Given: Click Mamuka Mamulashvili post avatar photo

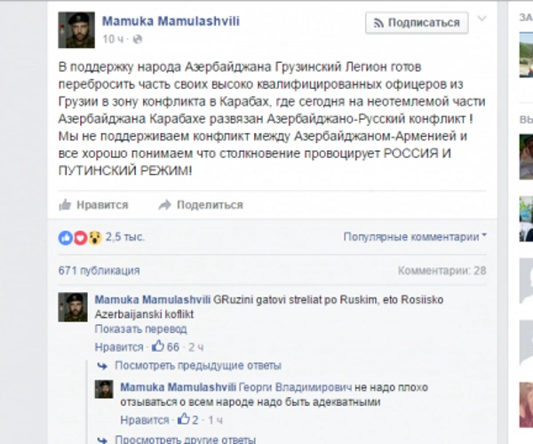Looking at the screenshot, I should coord(76,30).
